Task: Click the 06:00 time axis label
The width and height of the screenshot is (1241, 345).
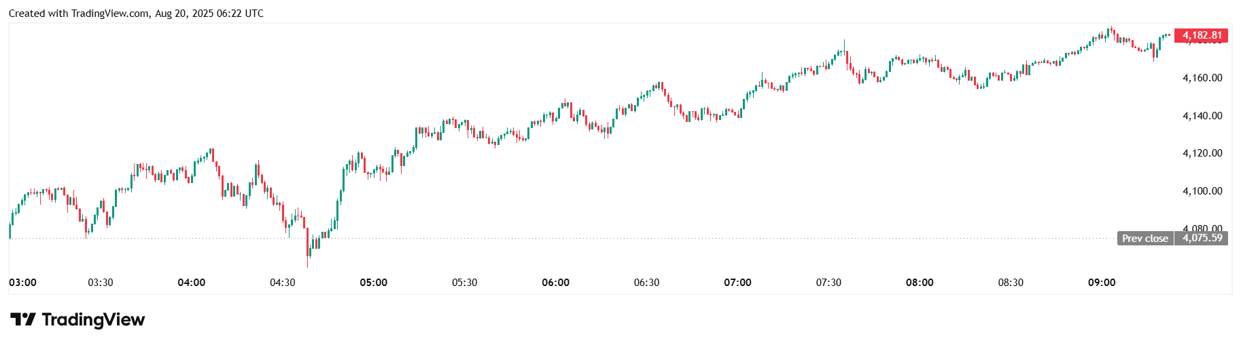Action: pos(556,283)
